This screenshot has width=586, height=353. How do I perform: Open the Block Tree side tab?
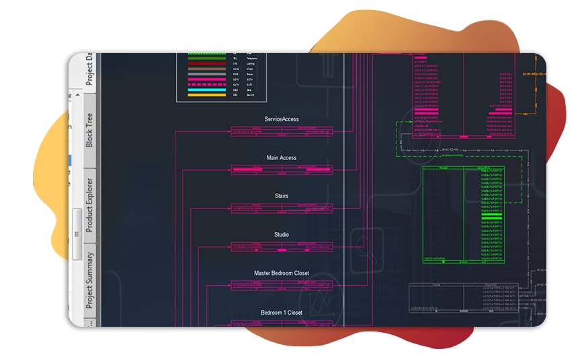(89, 130)
